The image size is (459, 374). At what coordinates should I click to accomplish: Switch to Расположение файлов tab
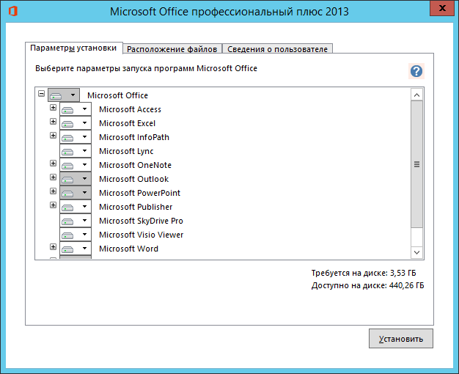[172, 49]
